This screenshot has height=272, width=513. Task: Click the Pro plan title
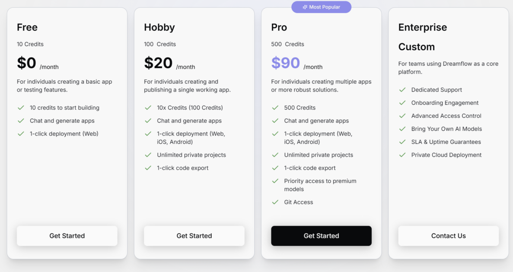point(279,27)
